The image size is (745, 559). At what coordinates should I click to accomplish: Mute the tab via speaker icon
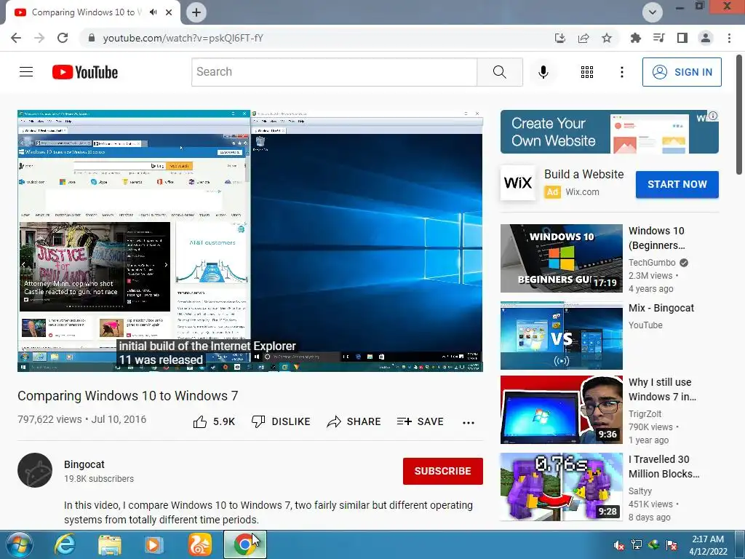[x=153, y=12]
